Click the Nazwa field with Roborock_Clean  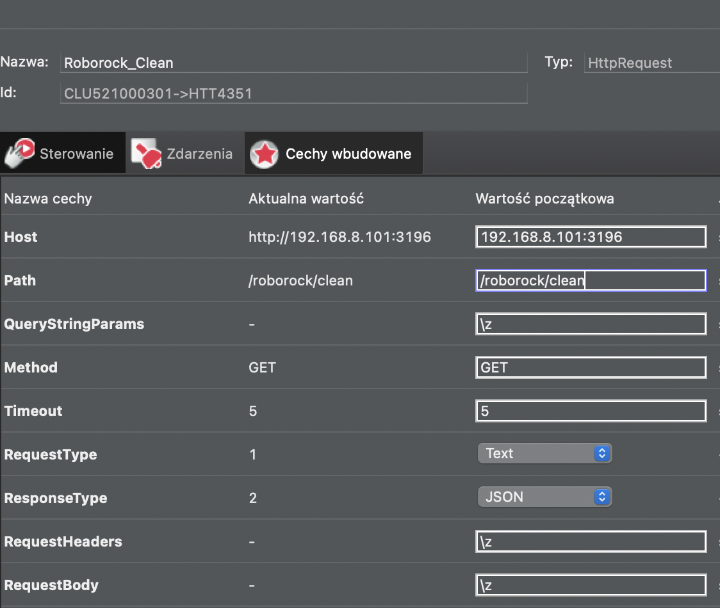point(294,63)
